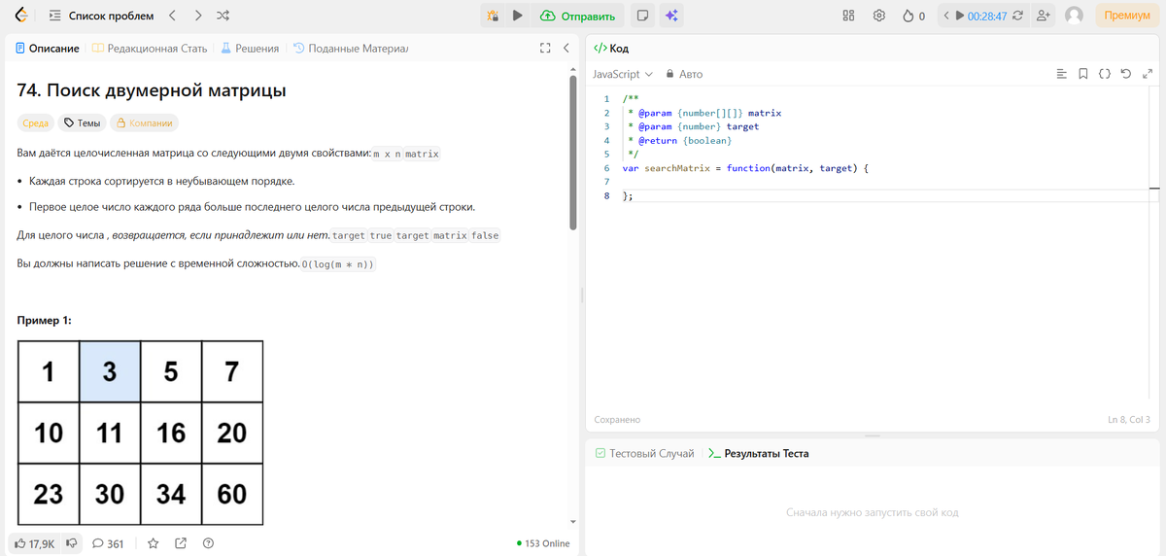Click the O(log(m * n)) text

[338, 264]
